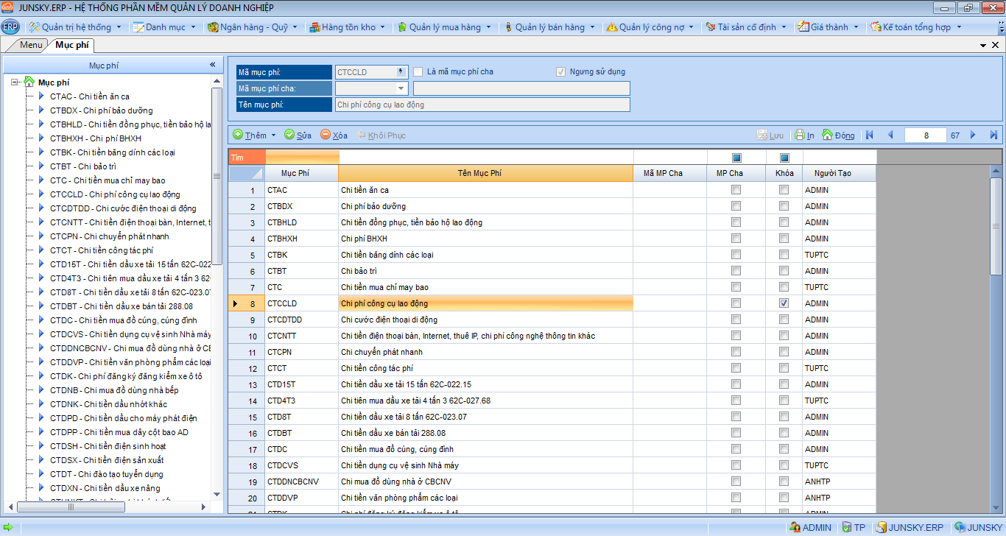Open the Thêm dropdown arrow
The height and width of the screenshot is (536, 1006).
[274, 135]
